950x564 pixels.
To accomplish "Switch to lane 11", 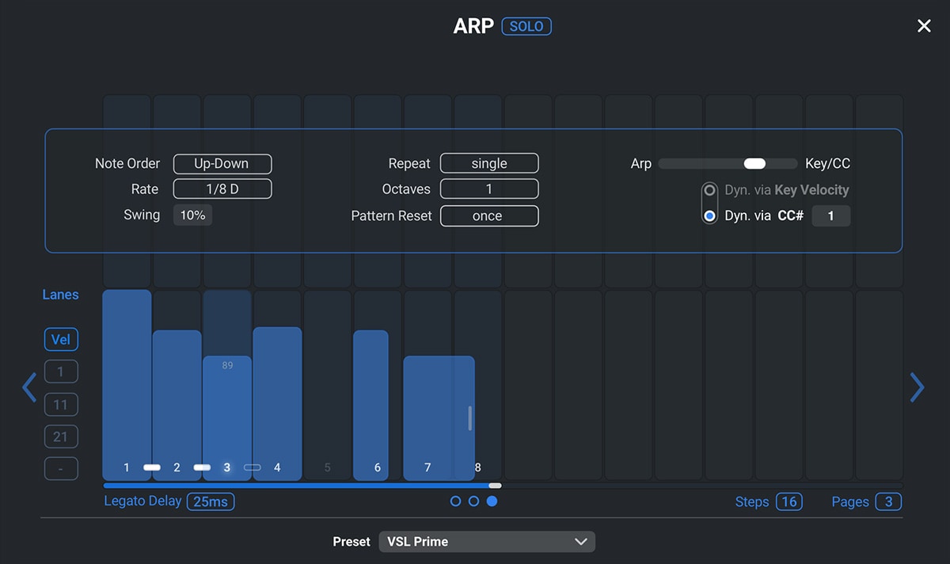I will click(61, 405).
